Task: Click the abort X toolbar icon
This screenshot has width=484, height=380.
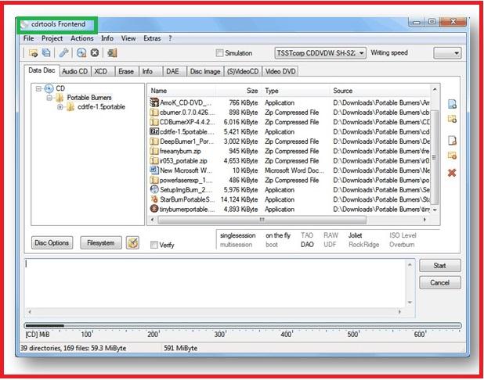Action: [95, 53]
